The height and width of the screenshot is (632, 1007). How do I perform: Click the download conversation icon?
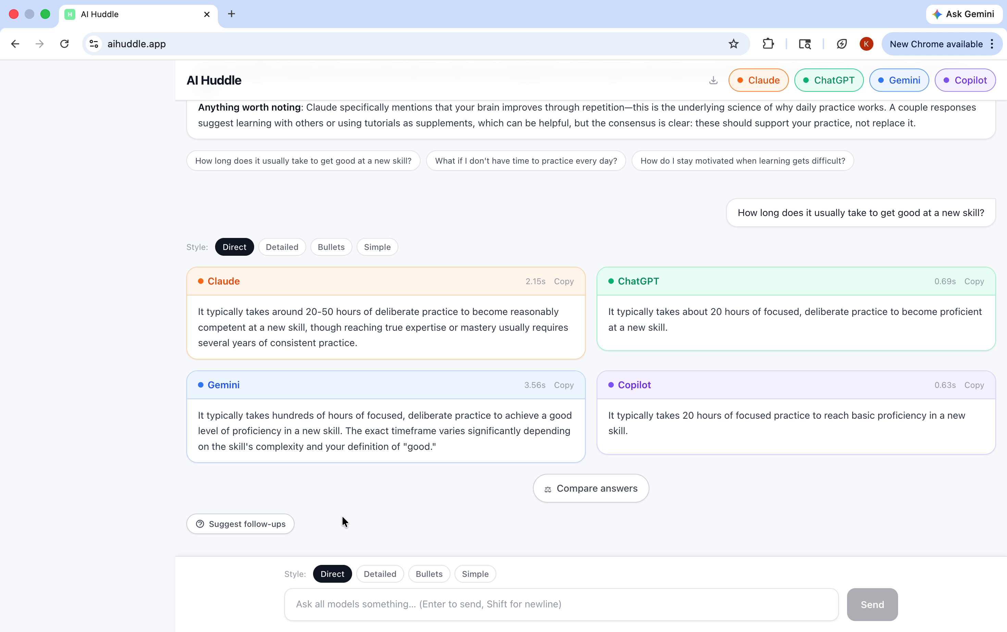[713, 80]
